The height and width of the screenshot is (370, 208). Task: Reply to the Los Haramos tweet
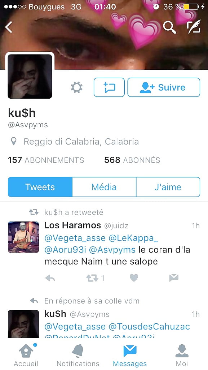50,278
